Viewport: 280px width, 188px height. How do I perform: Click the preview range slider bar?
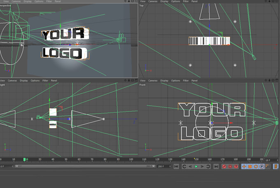(85, 166)
